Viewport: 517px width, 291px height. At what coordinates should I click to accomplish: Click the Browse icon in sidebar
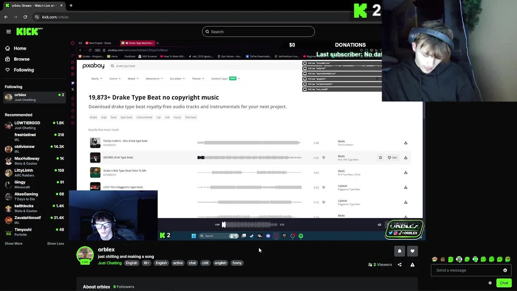pyautogui.click(x=7, y=59)
